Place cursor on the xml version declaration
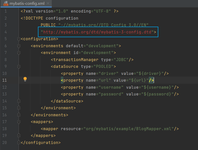The width and height of the screenshot is (198, 150). click(69, 11)
